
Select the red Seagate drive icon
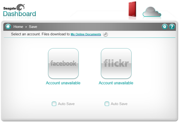(x=132, y=9)
